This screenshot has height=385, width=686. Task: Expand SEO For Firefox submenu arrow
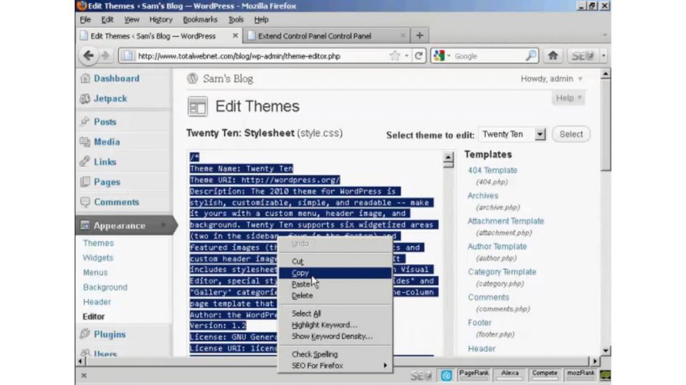pos(385,365)
